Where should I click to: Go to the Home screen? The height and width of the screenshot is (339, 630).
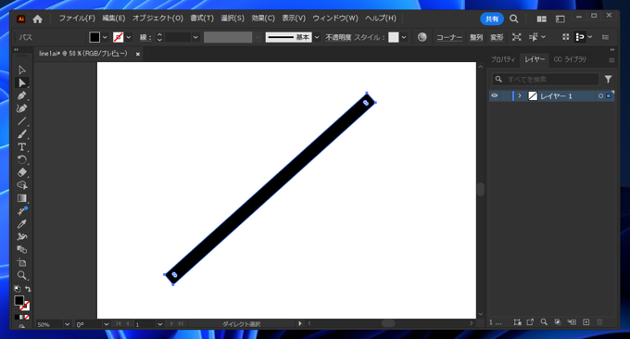coord(37,19)
